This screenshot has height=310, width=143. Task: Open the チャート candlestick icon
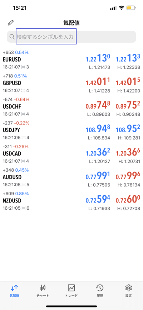point(43,288)
